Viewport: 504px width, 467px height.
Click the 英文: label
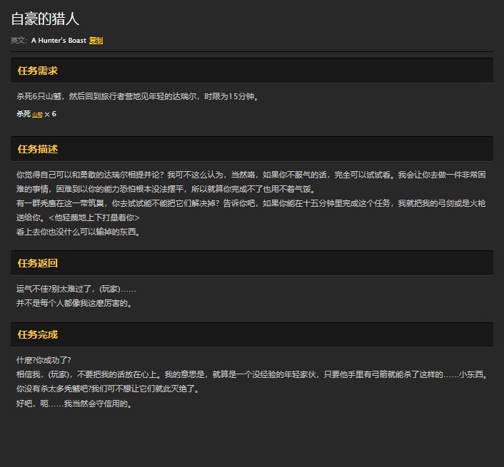coord(19,41)
